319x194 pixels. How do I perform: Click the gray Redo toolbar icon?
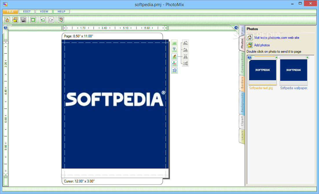tap(51, 20)
